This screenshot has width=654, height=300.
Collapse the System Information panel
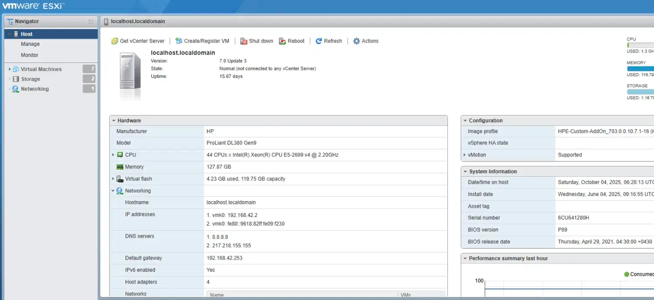(465, 172)
